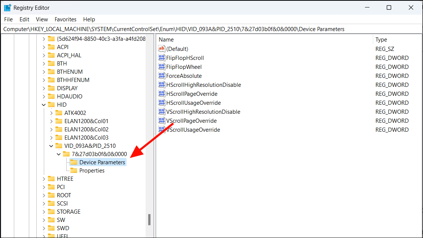Viewport: 423px width, 238px height.
Task: Expand the STORAGE tree node
Action: (x=44, y=211)
